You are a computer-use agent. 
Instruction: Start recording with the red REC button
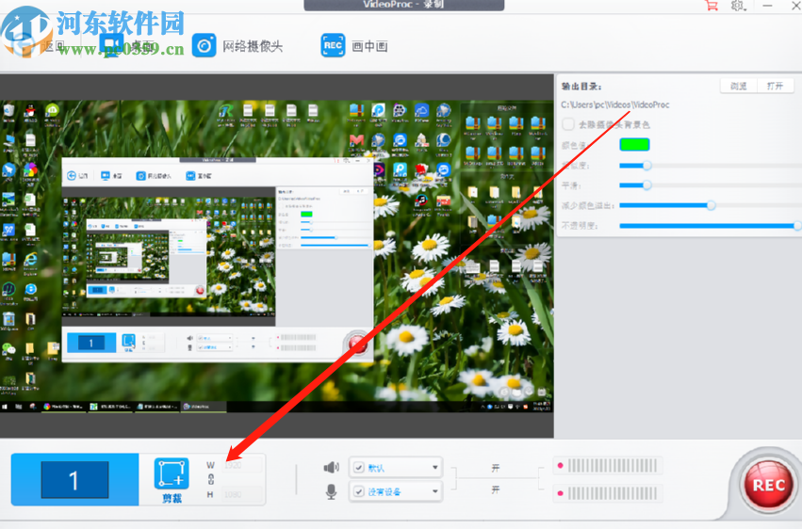click(x=768, y=485)
